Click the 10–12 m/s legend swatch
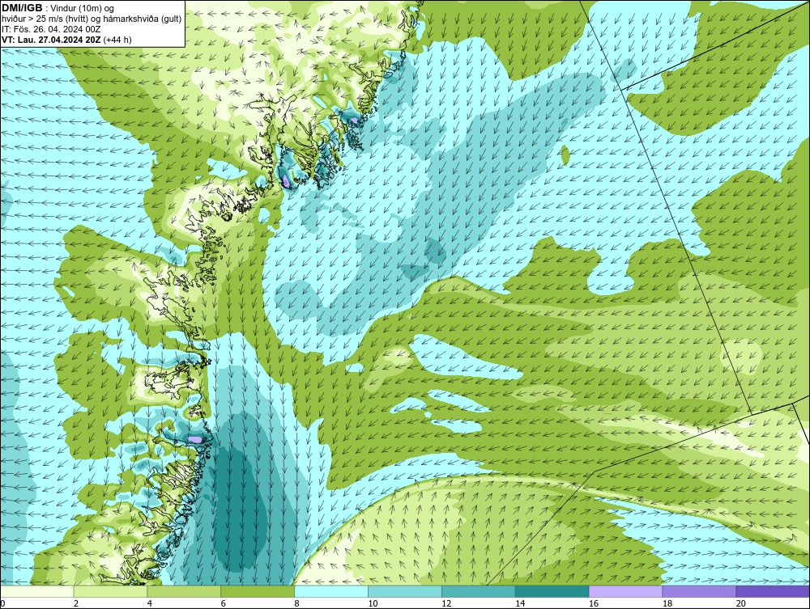The width and height of the screenshot is (810, 609). coord(405,591)
